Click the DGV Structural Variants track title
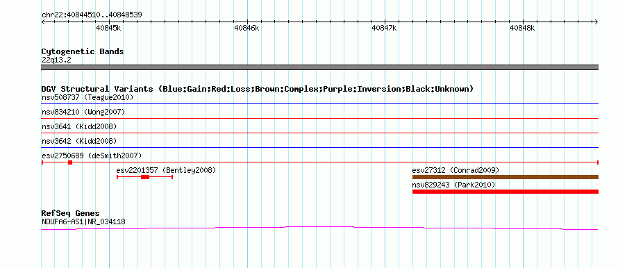618x268 pixels. [258, 89]
